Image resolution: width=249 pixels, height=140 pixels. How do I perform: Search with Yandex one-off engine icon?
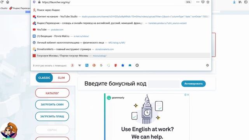click(x=72, y=65)
